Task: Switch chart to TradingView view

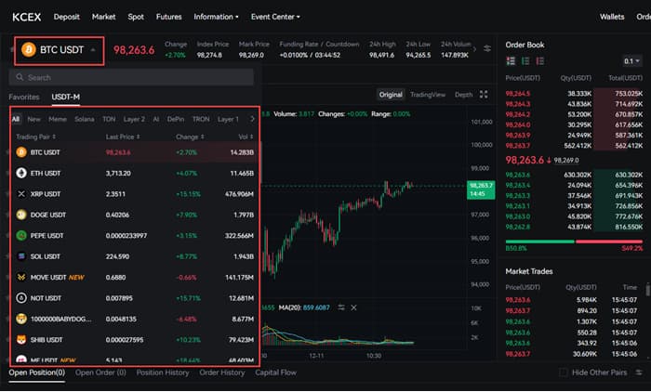Action: (x=428, y=95)
